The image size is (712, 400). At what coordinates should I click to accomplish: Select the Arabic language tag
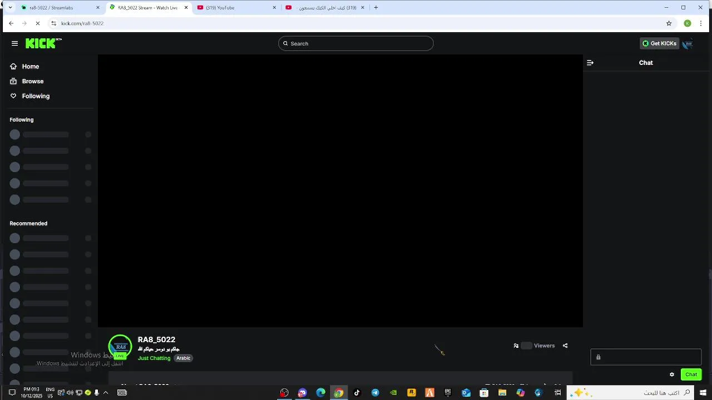click(184, 358)
